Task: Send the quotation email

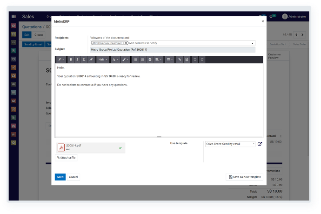Action: [x=60, y=177]
